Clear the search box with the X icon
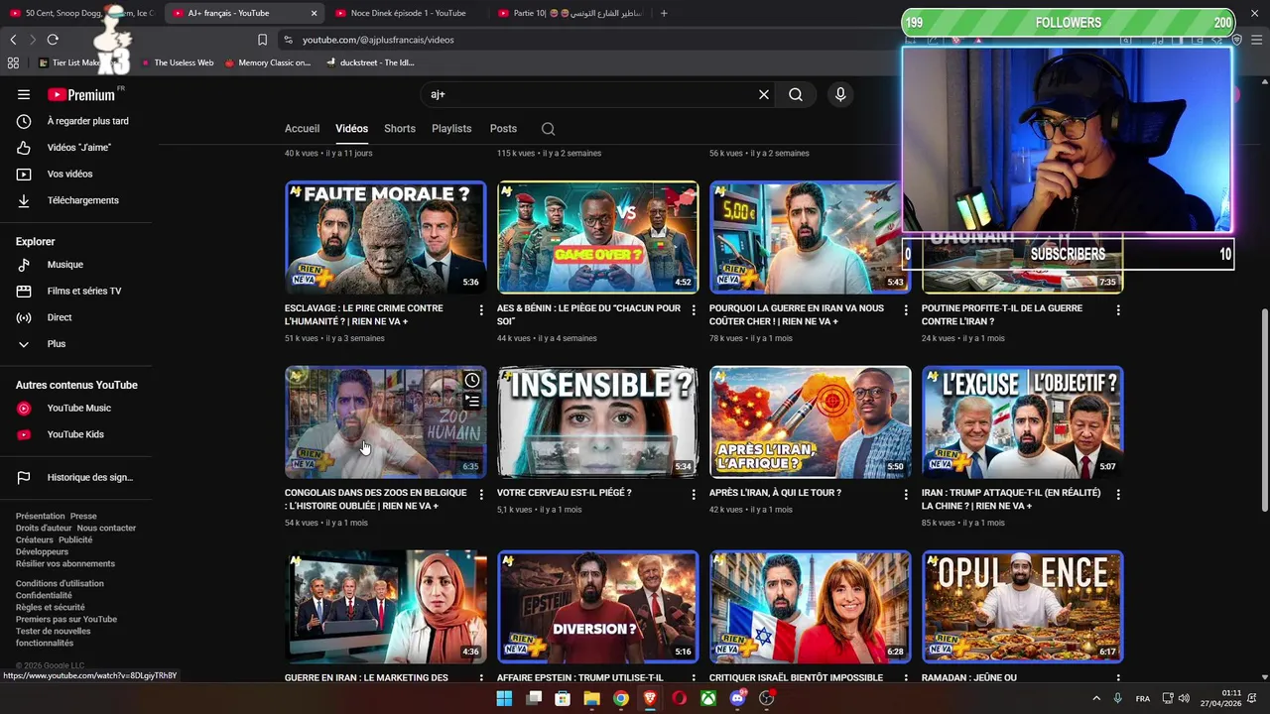The width and height of the screenshot is (1270, 714). [x=764, y=94]
